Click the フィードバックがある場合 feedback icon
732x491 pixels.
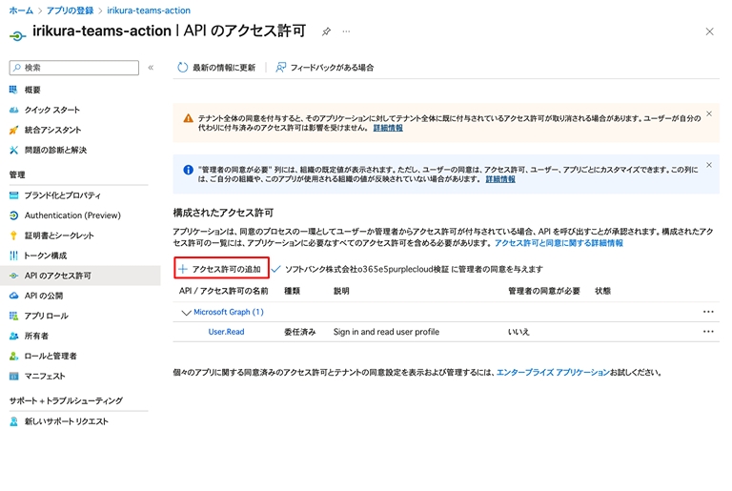point(280,68)
